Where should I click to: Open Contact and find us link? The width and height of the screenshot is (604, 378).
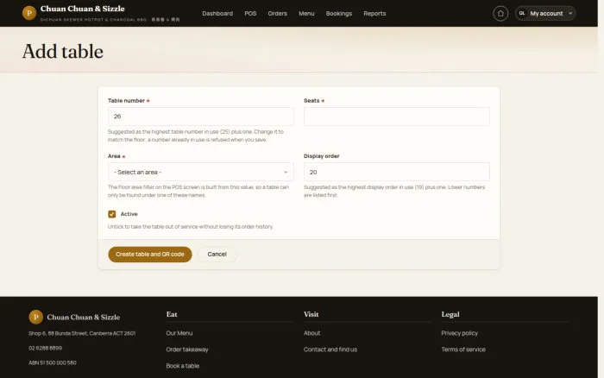(330, 350)
